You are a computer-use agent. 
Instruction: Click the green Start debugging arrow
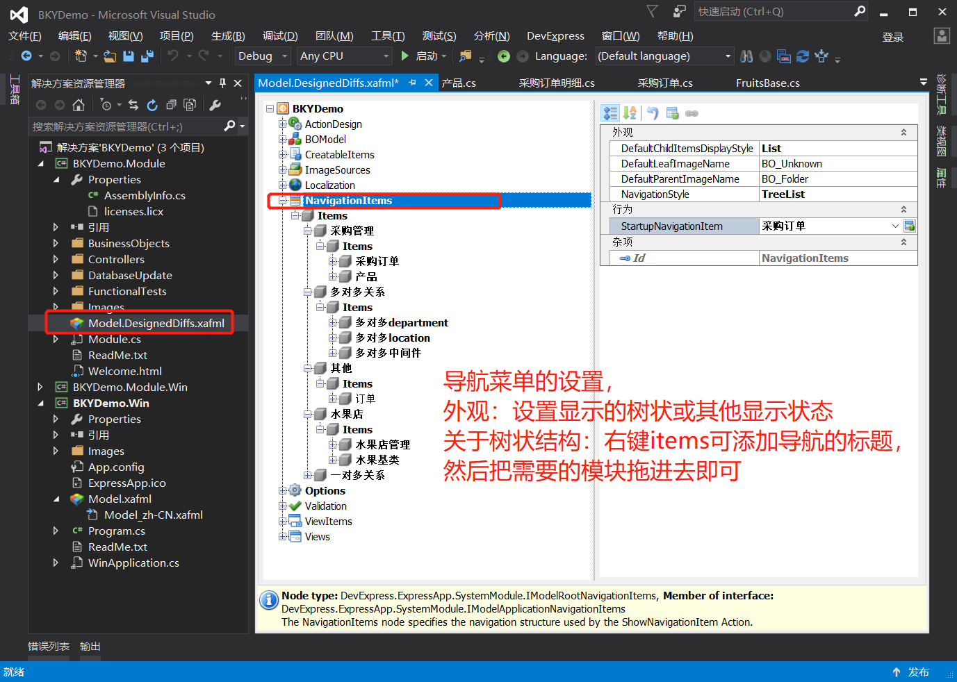coord(405,56)
